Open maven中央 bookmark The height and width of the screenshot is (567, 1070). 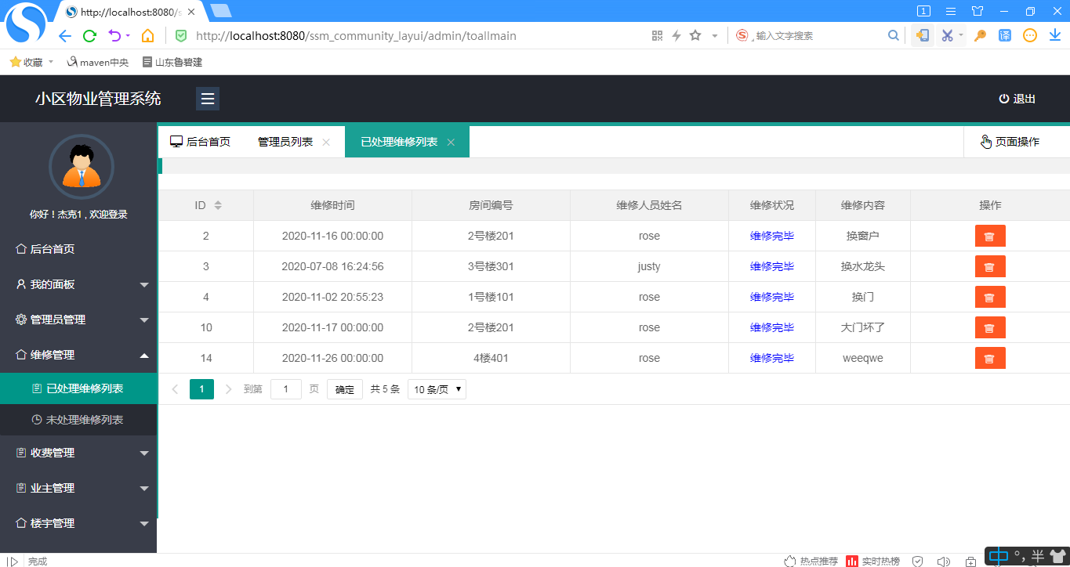click(x=97, y=62)
